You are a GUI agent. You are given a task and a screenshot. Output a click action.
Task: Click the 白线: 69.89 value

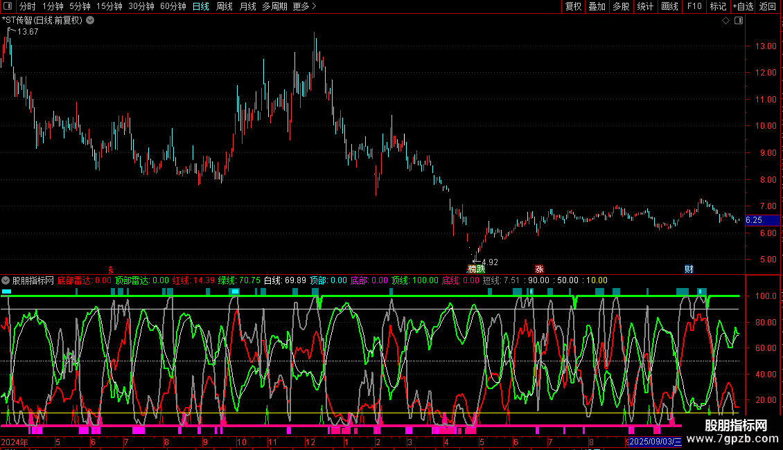point(285,280)
